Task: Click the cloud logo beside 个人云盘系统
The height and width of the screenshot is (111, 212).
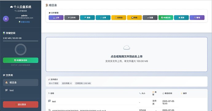Action: tap(11, 7)
